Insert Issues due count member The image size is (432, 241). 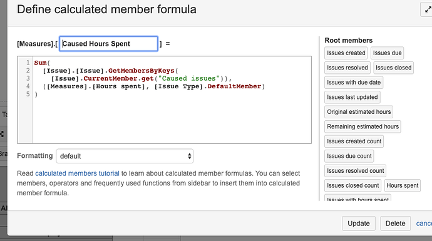[x=349, y=156]
